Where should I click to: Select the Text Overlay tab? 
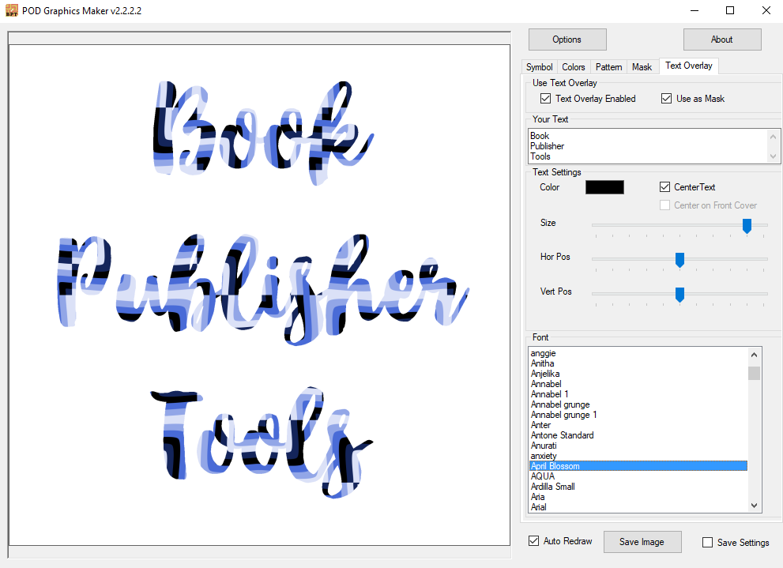[x=689, y=66]
